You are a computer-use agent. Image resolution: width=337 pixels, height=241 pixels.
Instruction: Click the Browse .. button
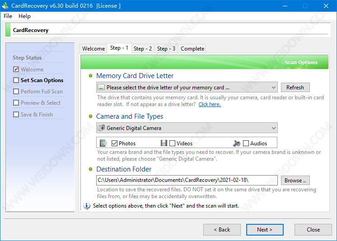[x=295, y=181]
